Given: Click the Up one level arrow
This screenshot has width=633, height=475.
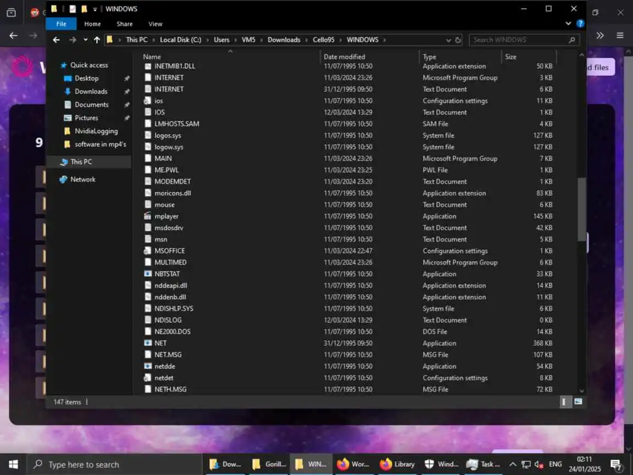Looking at the screenshot, I should click(x=97, y=40).
